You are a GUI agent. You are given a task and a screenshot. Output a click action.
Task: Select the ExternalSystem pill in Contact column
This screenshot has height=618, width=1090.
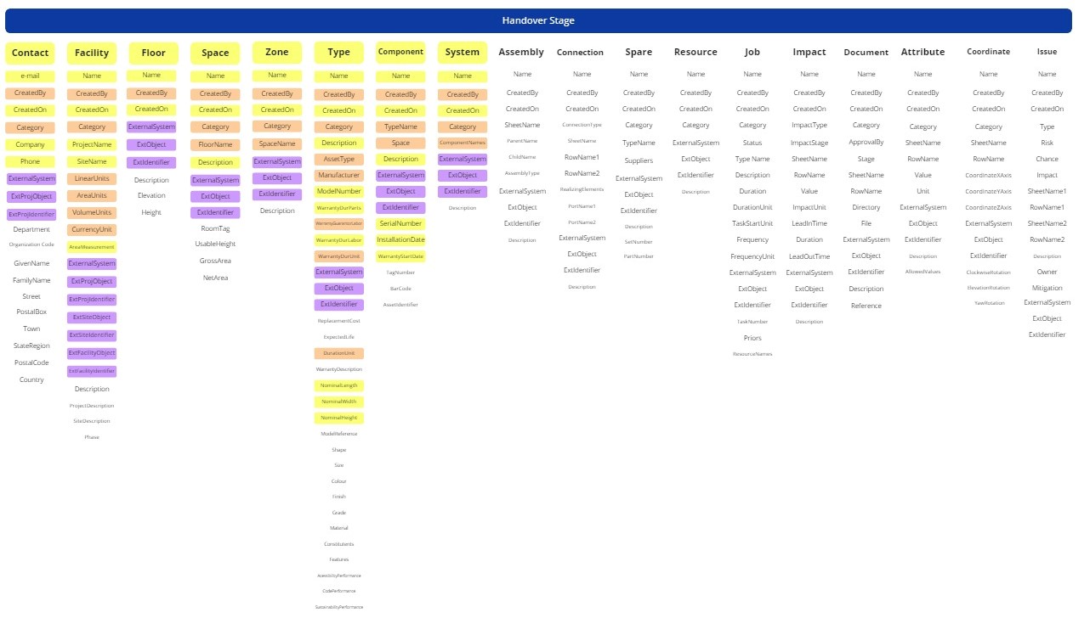point(31,178)
